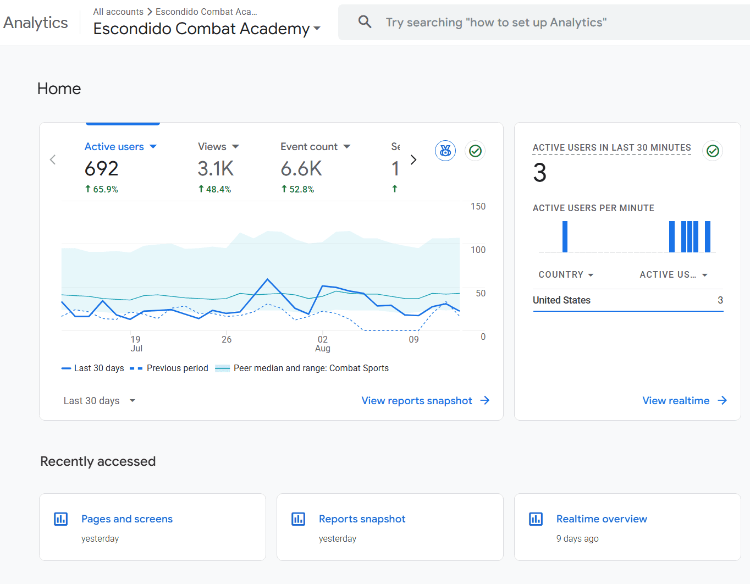Open the ACTIVE US… metric dropdown
This screenshot has height=584, width=750.
[674, 274]
